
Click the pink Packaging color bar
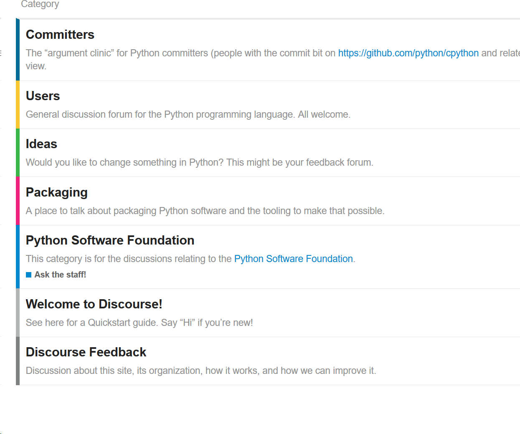point(18,201)
